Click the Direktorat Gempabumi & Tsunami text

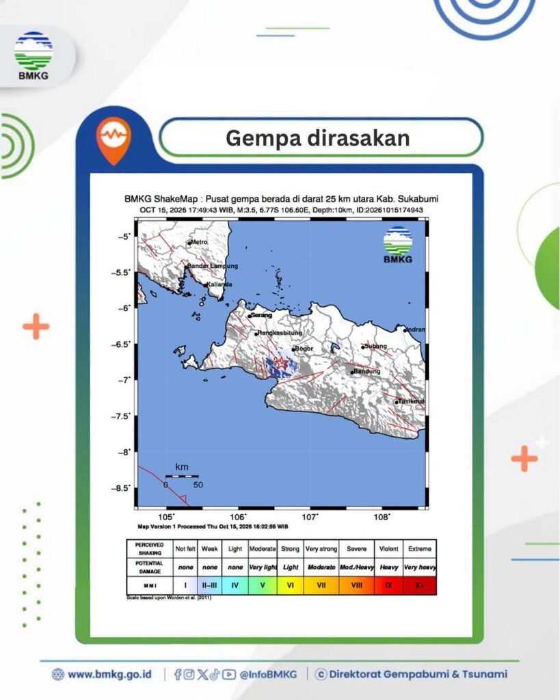pyautogui.click(x=418, y=674)
